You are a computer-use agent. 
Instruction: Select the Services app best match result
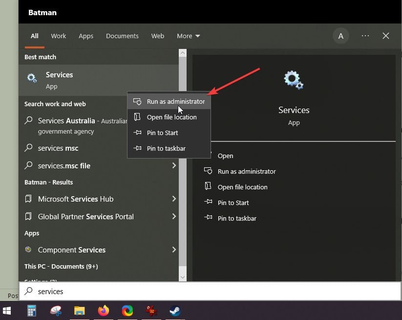point(99,80)
